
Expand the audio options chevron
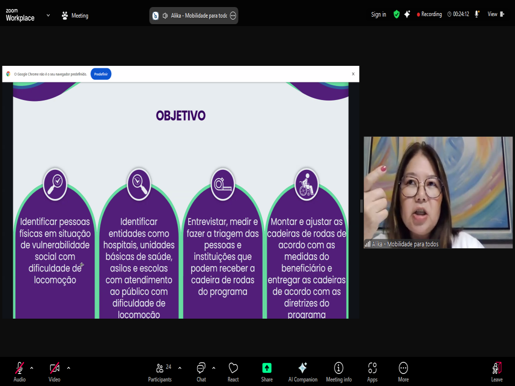pyautogui.click(x=32, y=367)
